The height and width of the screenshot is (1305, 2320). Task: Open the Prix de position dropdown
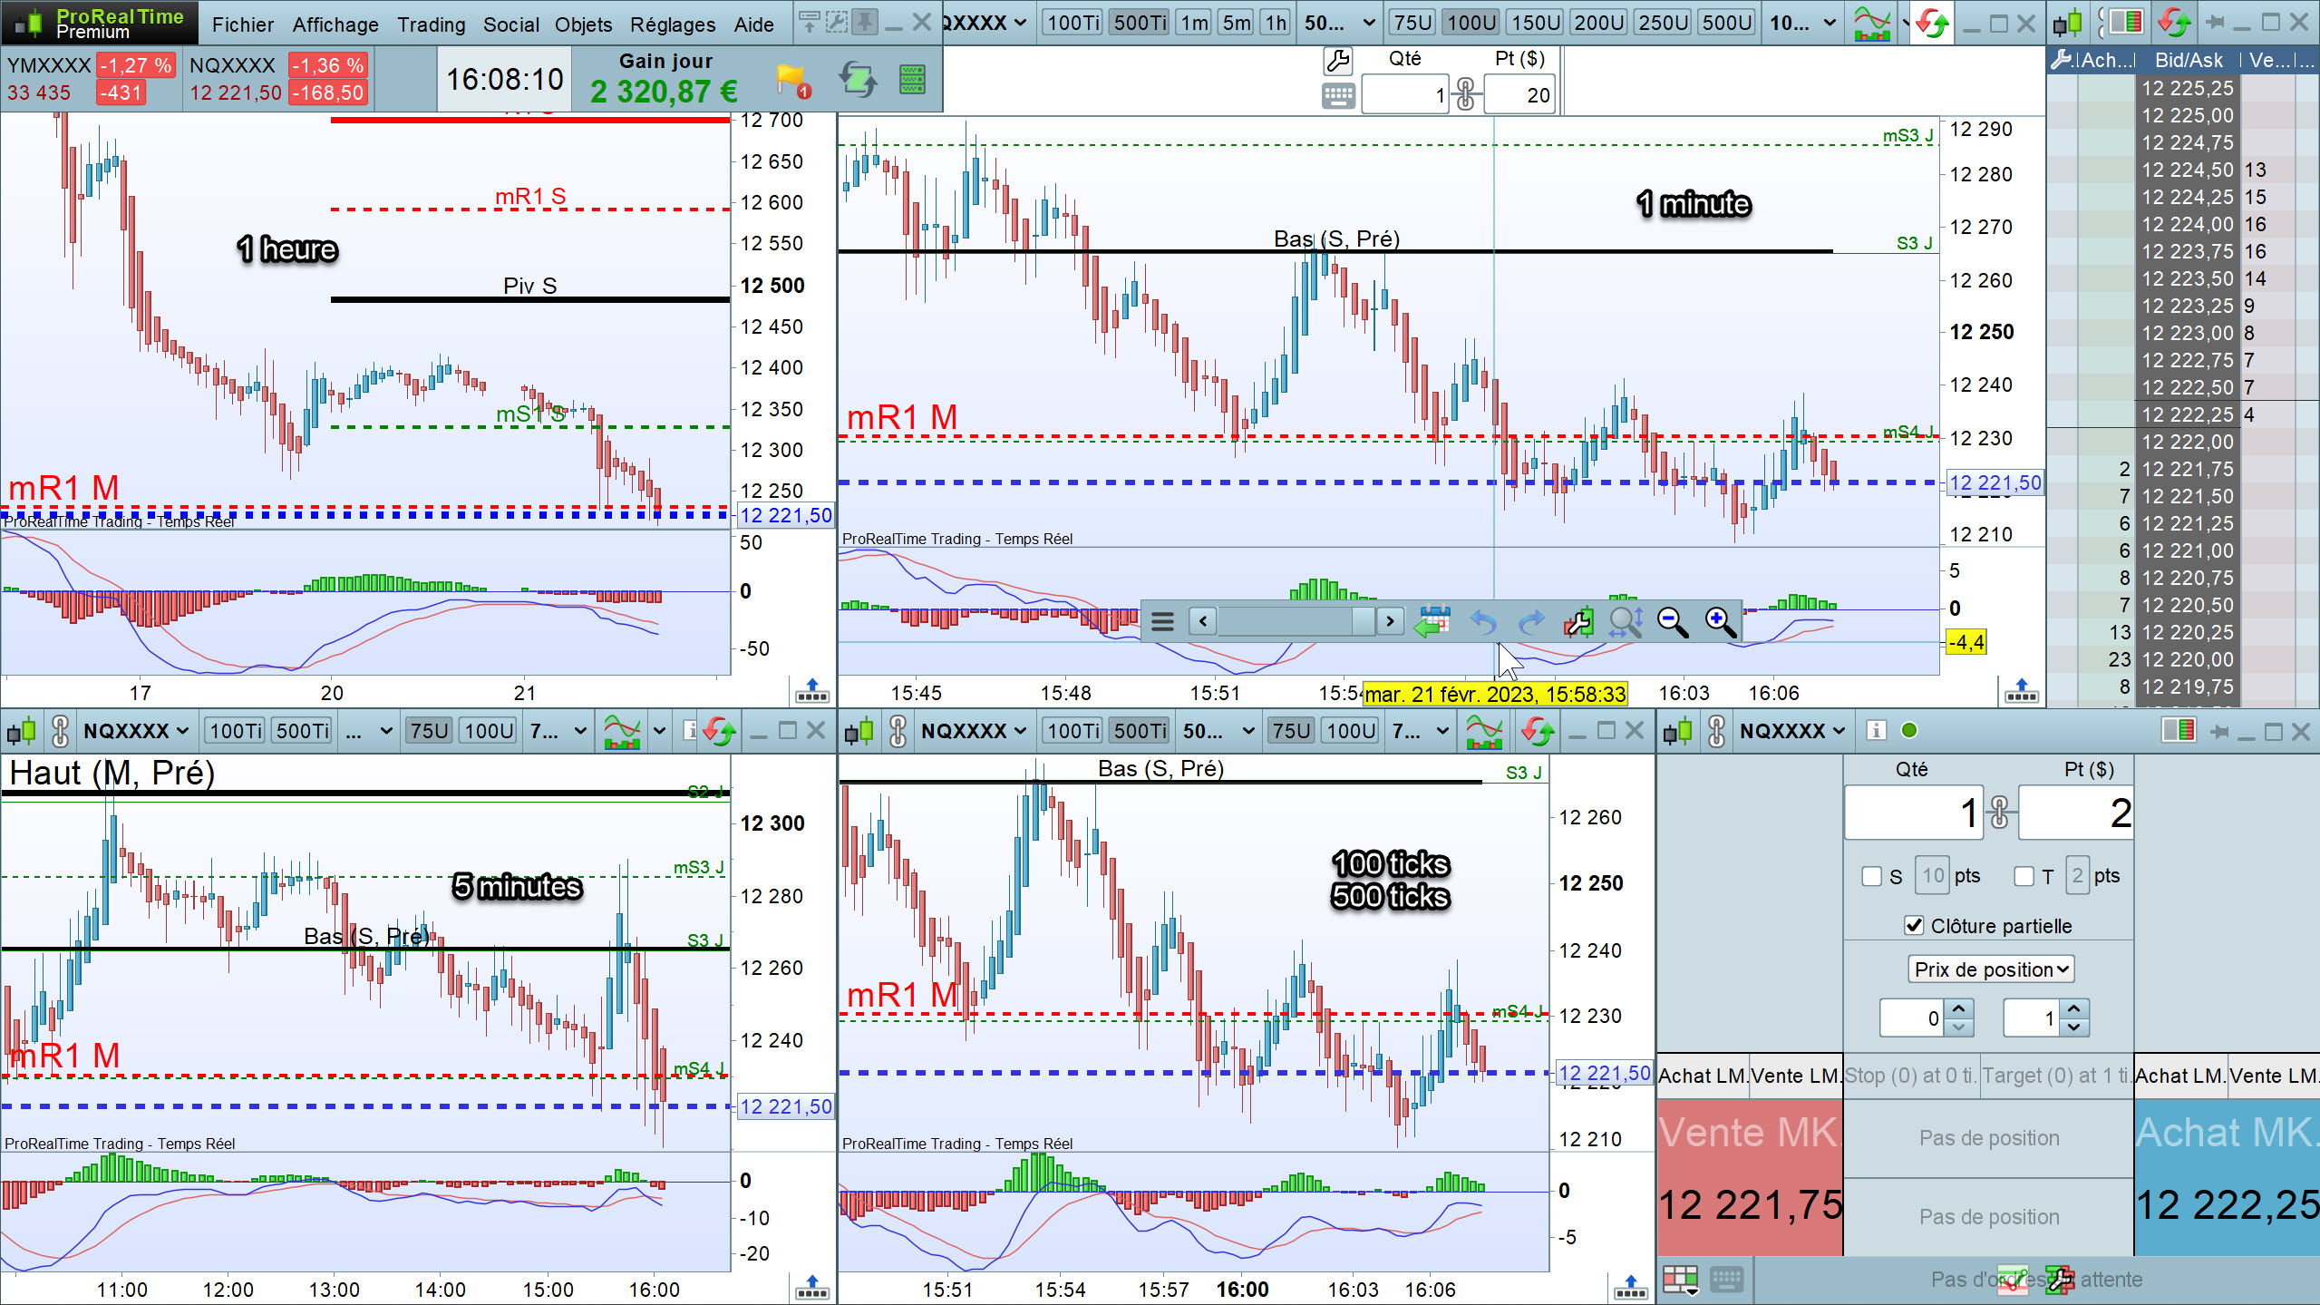click(1991, 969)
